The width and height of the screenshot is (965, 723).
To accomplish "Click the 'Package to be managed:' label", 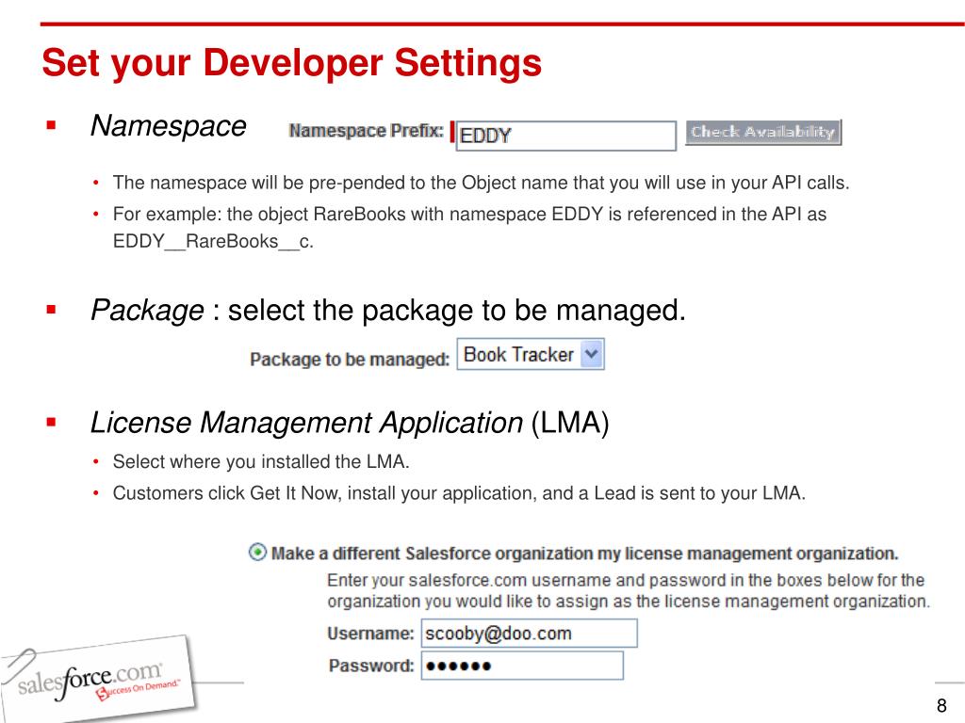I will click(350, 359).
